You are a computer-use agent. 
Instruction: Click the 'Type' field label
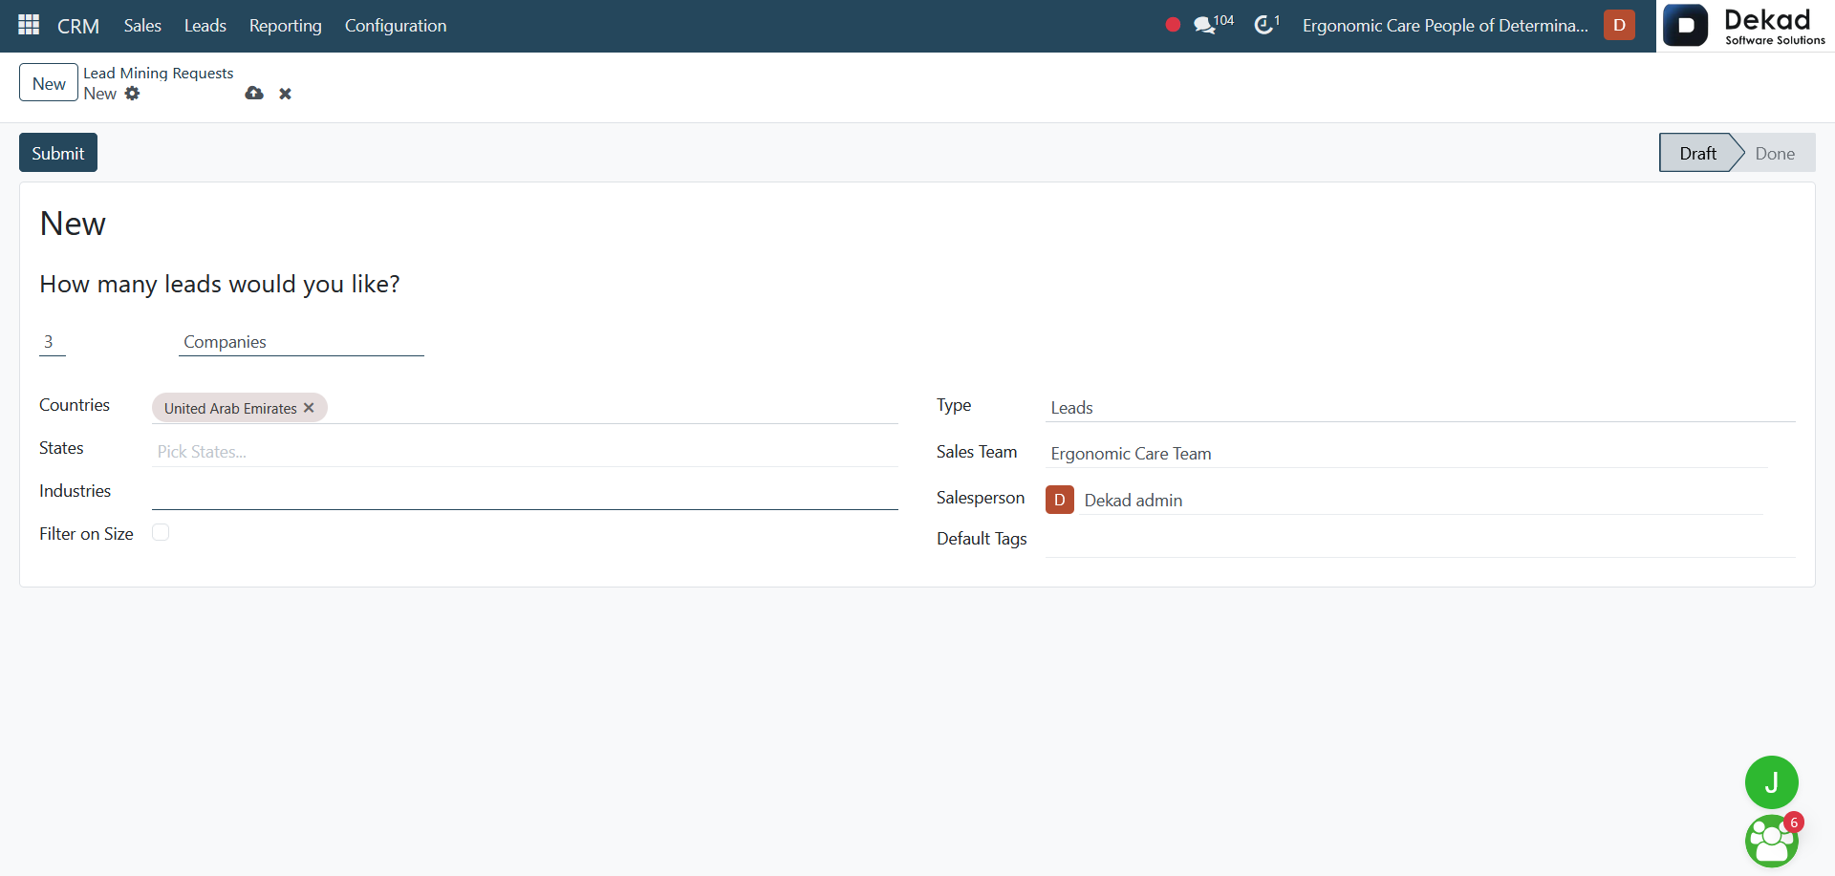(954, 405)
